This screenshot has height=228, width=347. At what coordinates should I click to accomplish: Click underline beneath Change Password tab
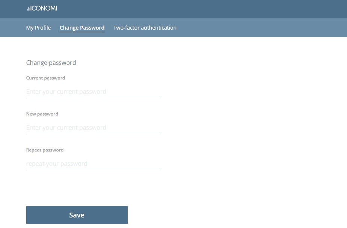pyautogui.click(x=82, y=32)
